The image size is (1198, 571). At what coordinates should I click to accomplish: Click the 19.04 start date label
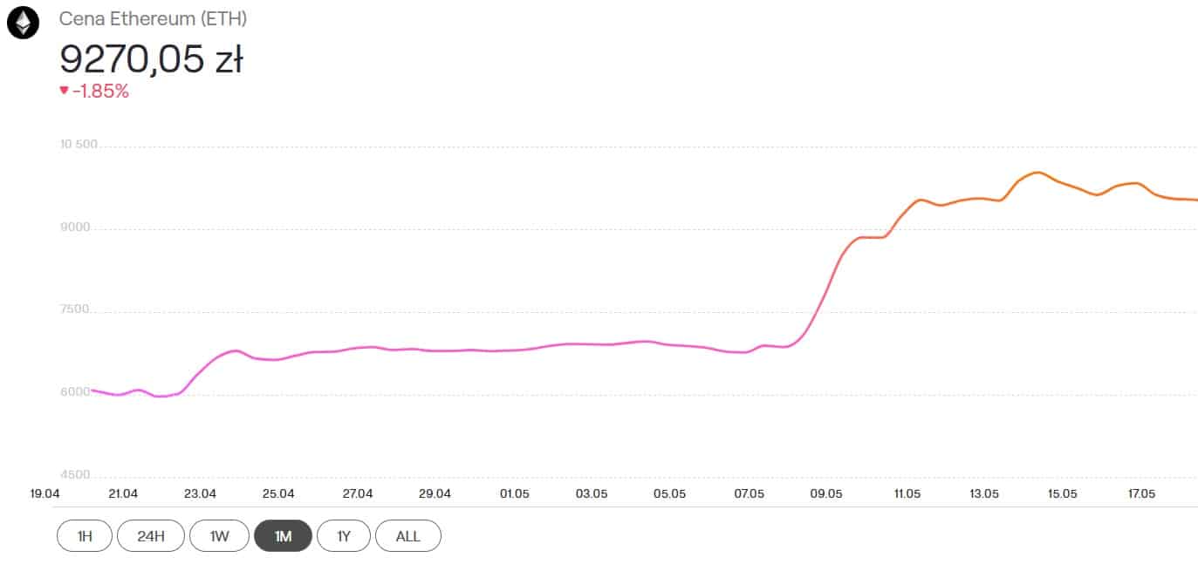44,493
